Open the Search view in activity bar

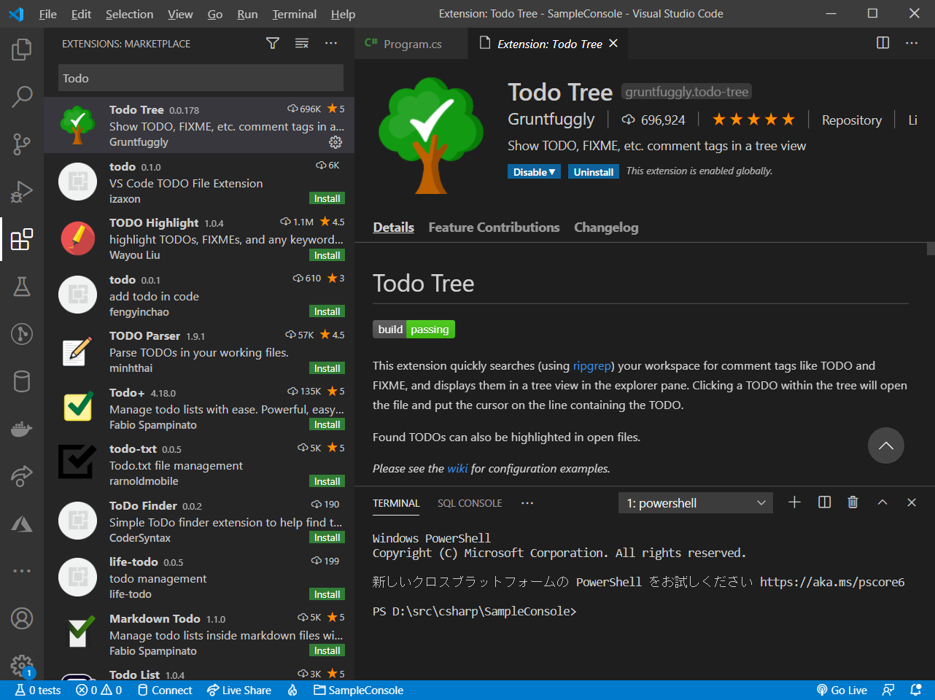(x=22, y=96)
